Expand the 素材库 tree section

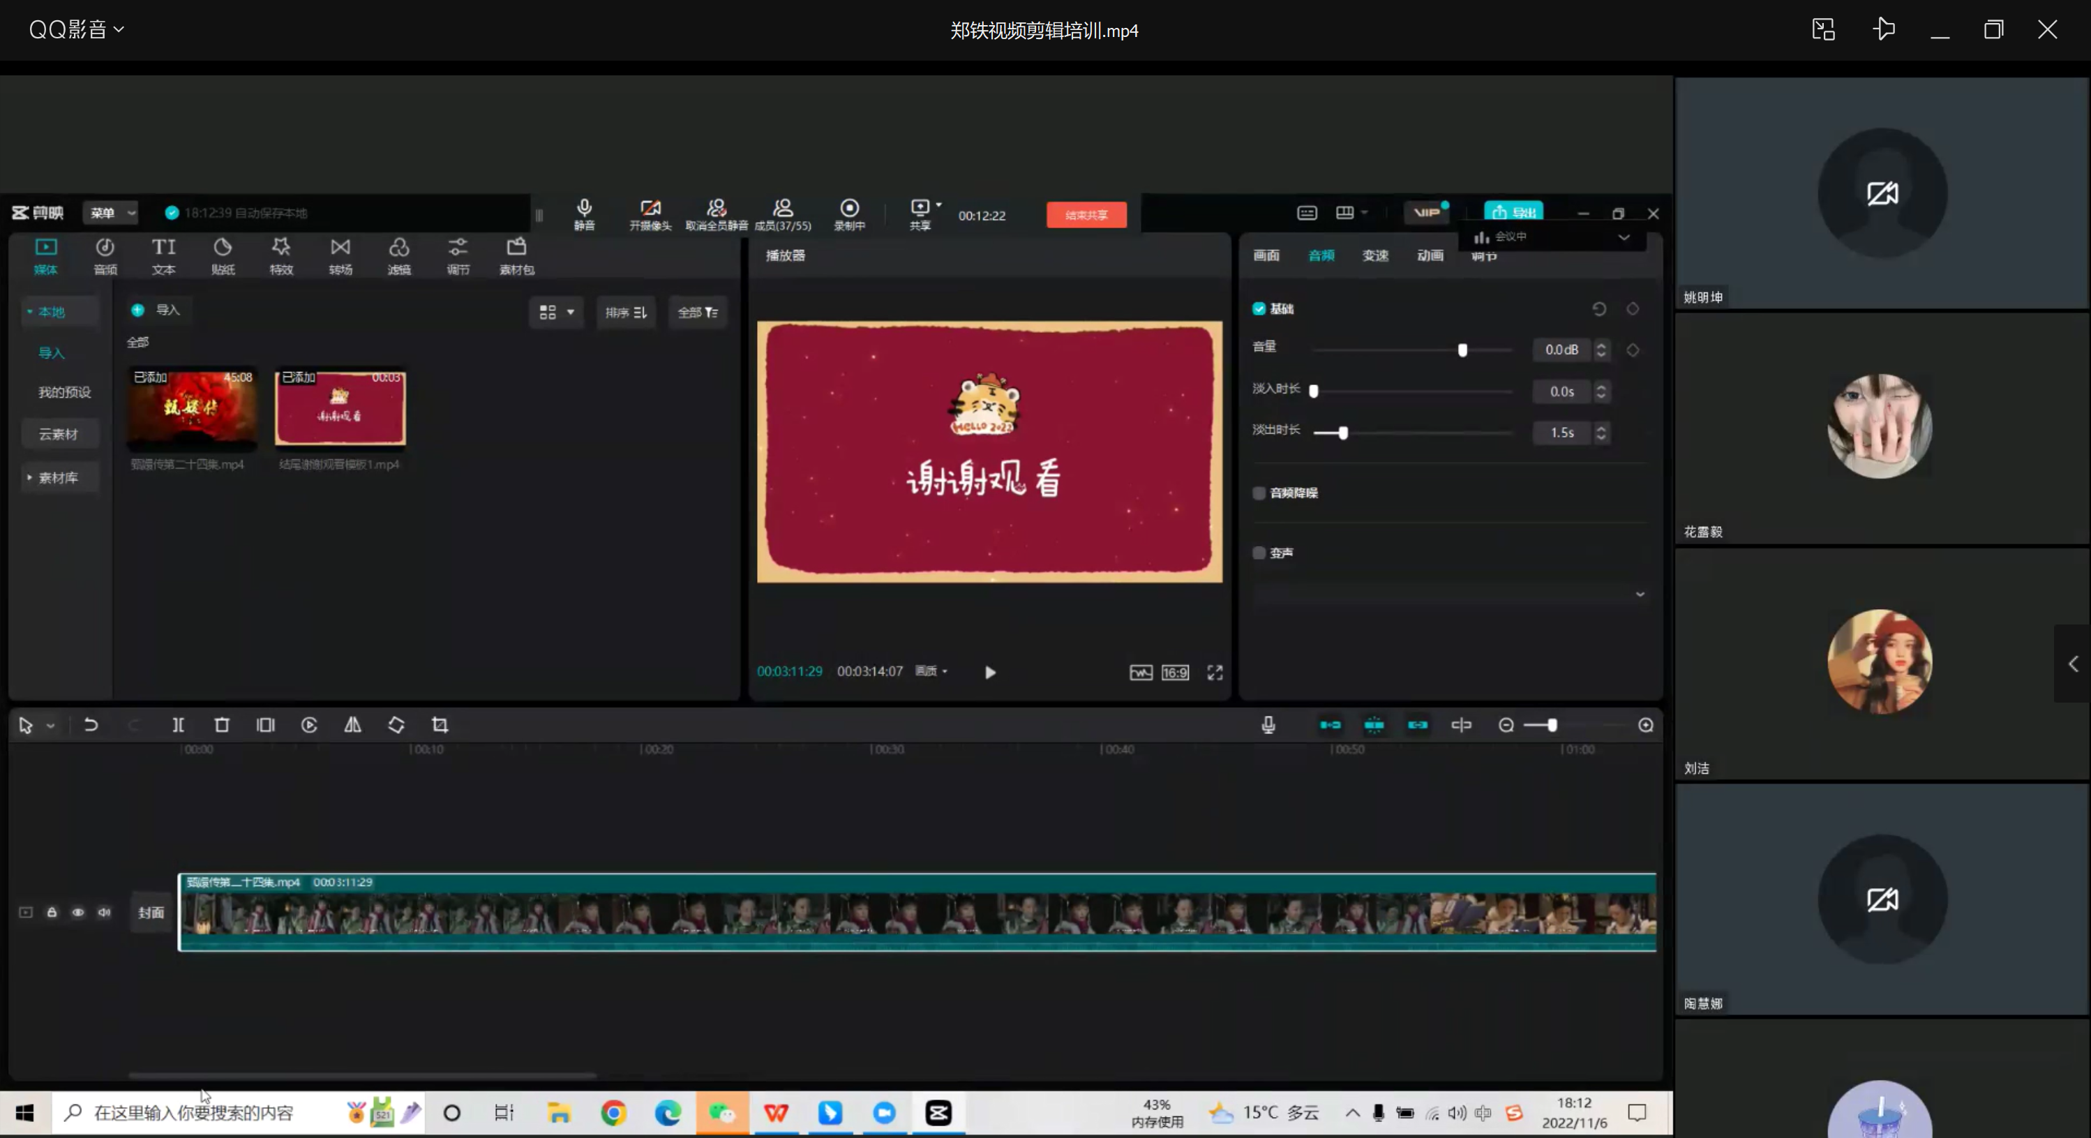pos(30,477)
